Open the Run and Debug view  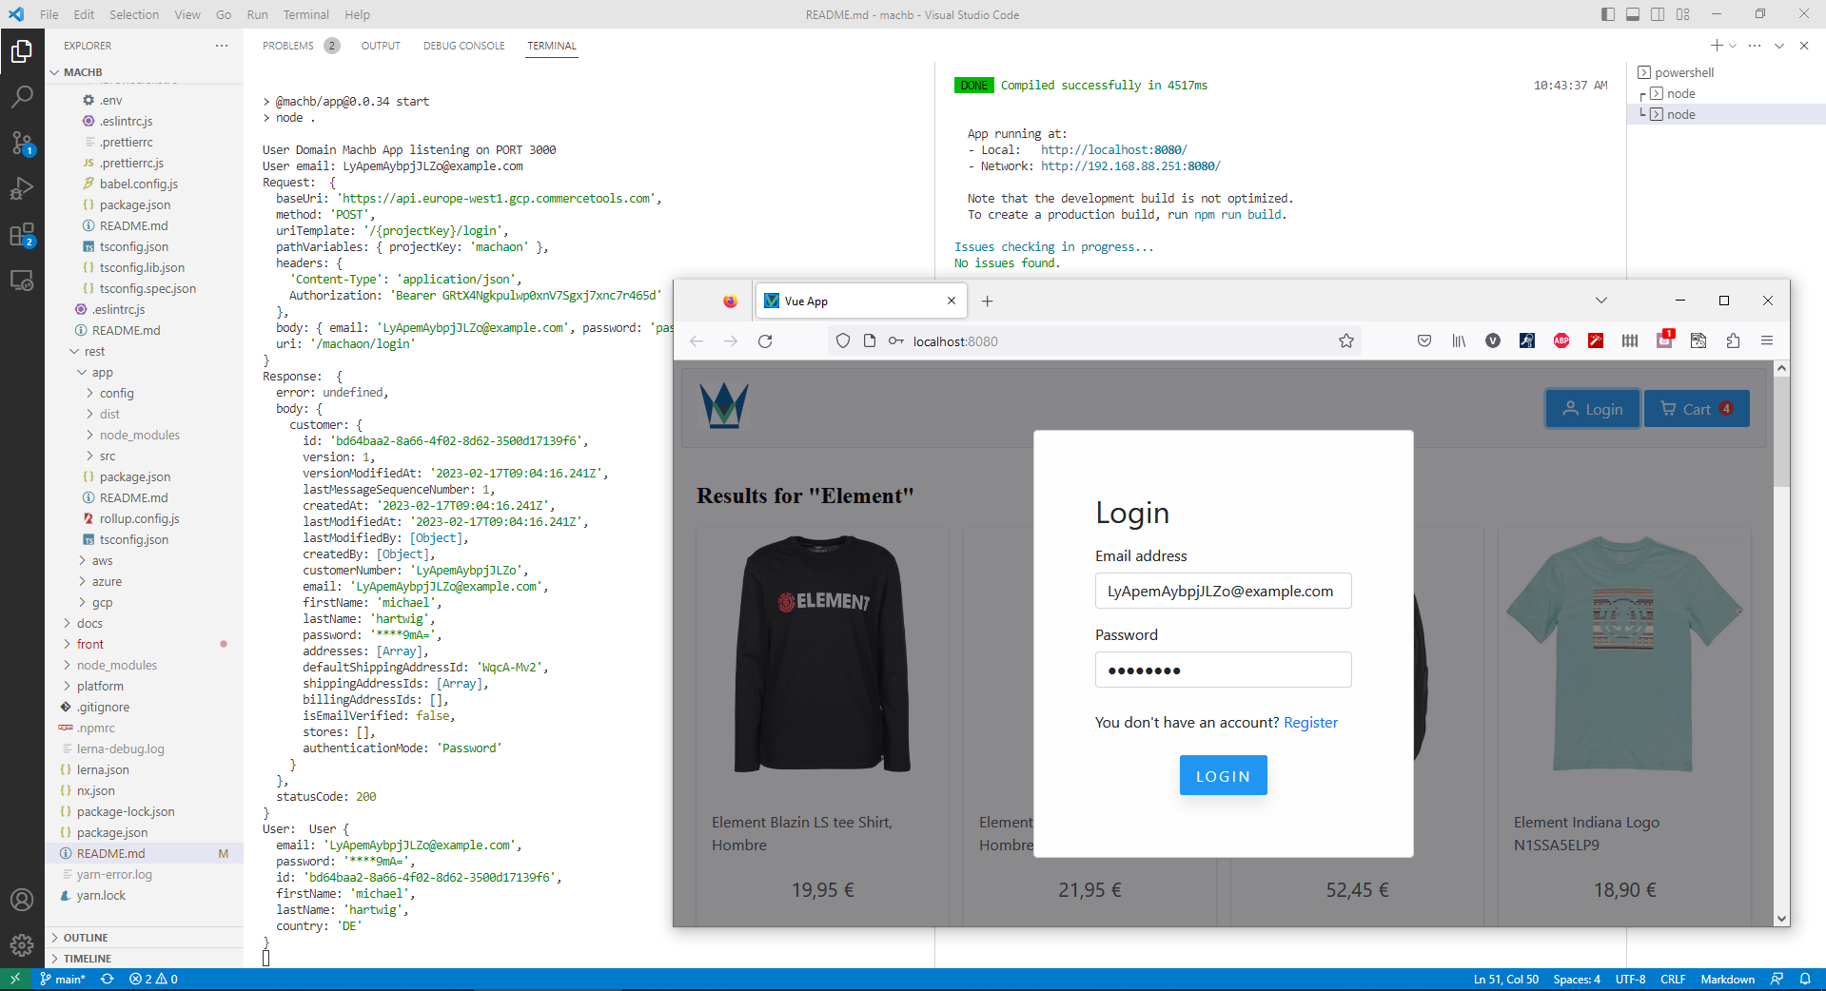pos(22,188)
